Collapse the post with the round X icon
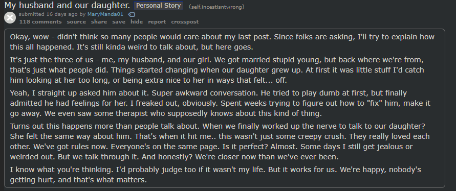Screen dimensions: 456x191 (10, 18)
